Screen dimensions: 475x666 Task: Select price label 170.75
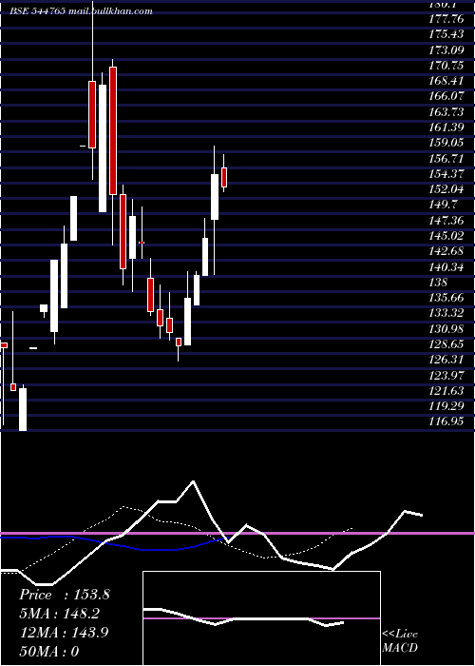[x=446, y=66]
